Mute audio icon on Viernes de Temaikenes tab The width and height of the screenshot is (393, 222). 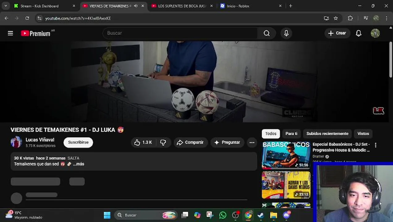pos(136,6)
